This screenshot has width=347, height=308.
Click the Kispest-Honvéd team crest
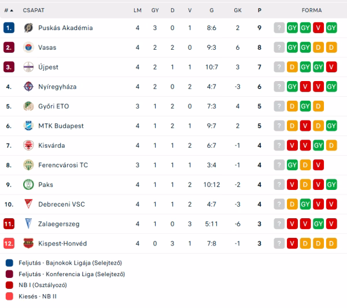click(x=28, y=243)
